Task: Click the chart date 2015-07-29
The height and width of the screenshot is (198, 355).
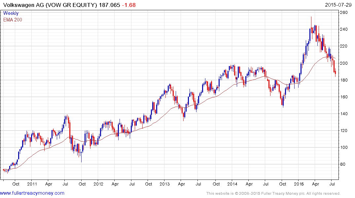Action: pos(338,5)
